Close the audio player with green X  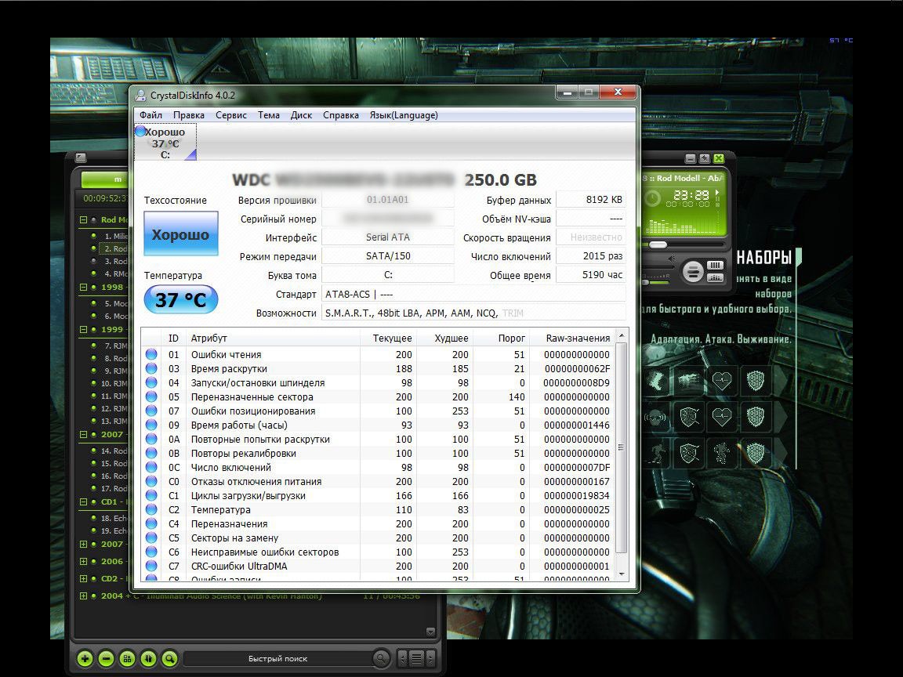(719, 158)
